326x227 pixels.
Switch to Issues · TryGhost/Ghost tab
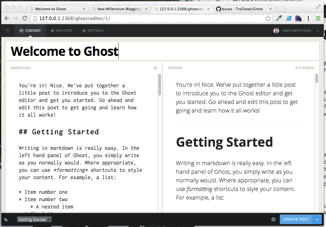(x=242, y=9)
